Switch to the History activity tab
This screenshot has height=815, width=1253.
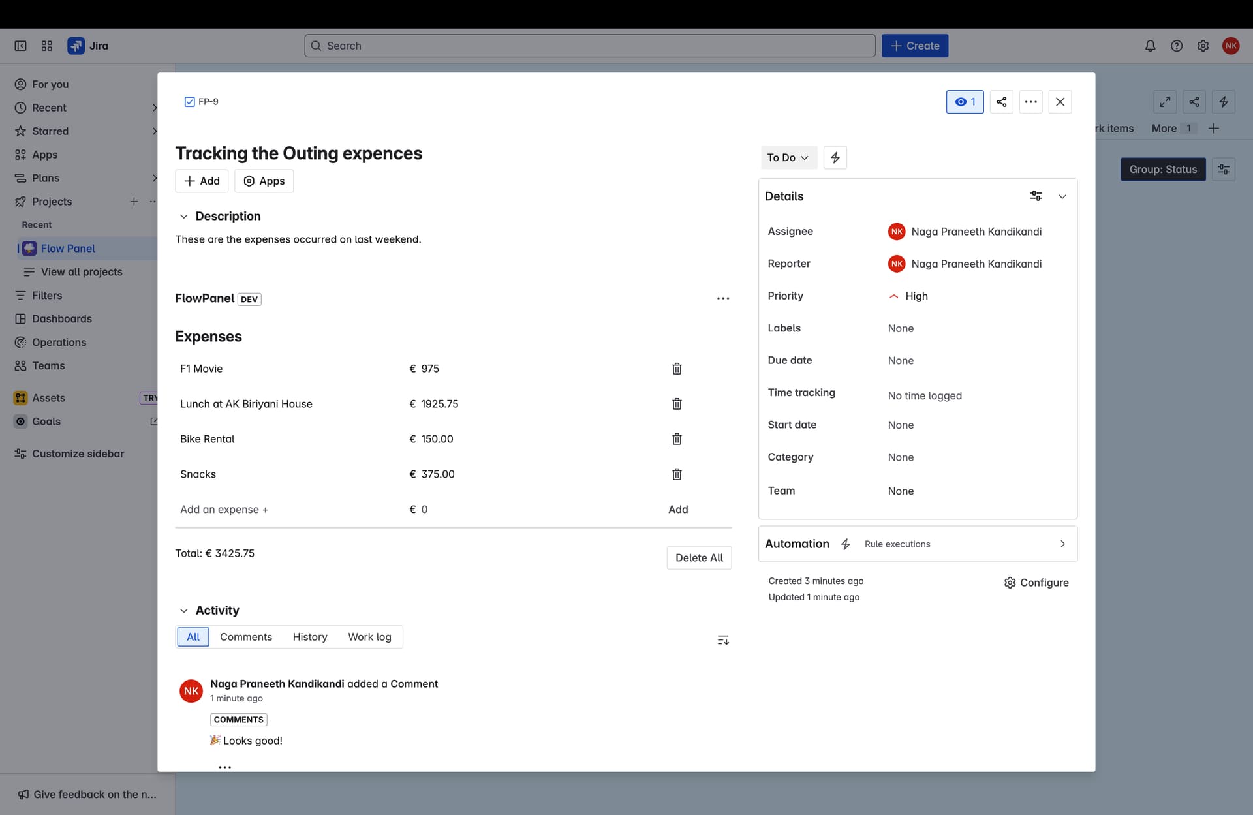(309, 637)
